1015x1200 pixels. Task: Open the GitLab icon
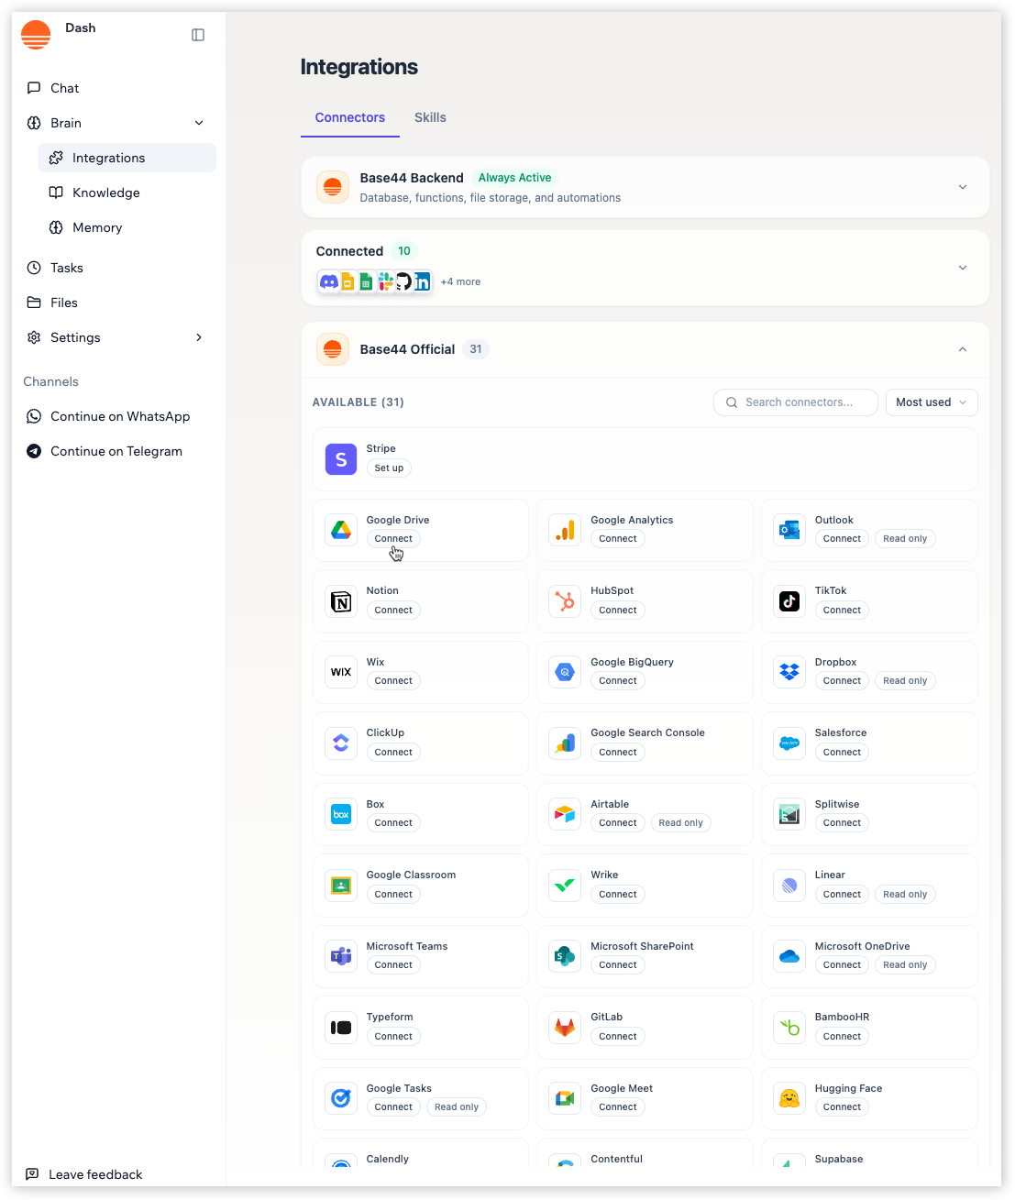[564, 1027]
